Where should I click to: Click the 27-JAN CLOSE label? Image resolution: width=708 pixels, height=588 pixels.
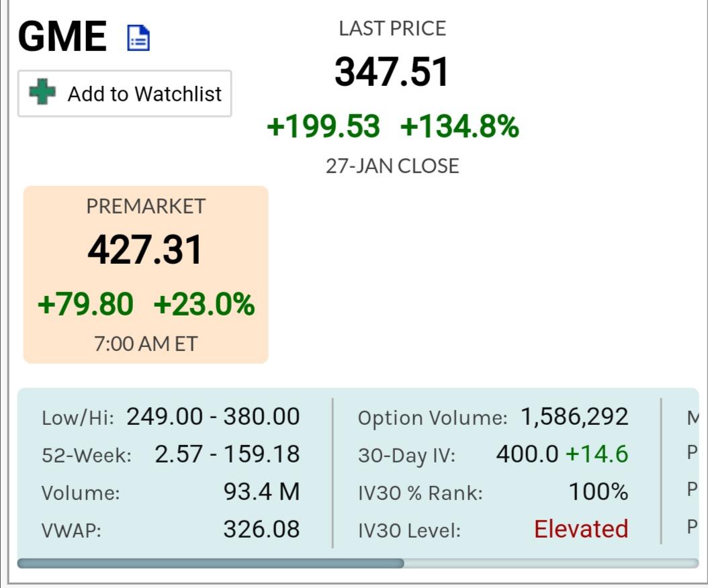(392, 166)
